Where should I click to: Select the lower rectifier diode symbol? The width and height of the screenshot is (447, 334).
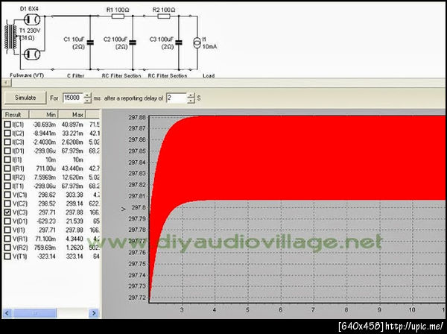pyautogui.click(x=31, y=54)
